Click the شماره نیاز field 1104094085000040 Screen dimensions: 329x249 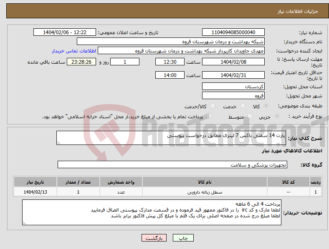click(x=233, y=32)
